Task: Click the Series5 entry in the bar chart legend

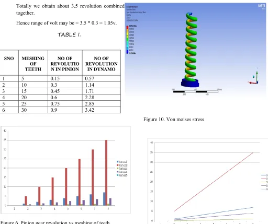Action: 122,175
